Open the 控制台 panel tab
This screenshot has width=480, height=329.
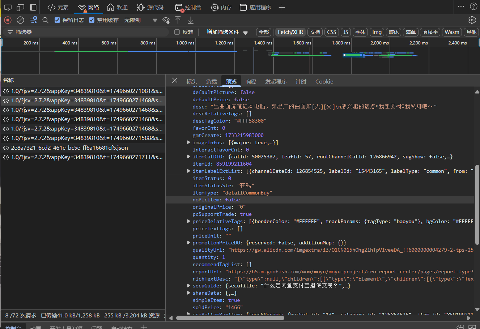point(188,7)
